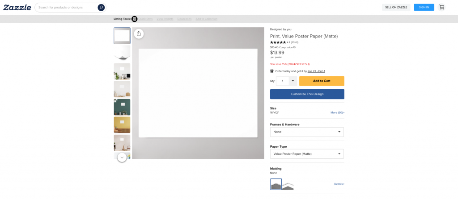Screen dimensions: 458x199
Task: Select the green wall room thumbnail
Action: click(122, 107)
